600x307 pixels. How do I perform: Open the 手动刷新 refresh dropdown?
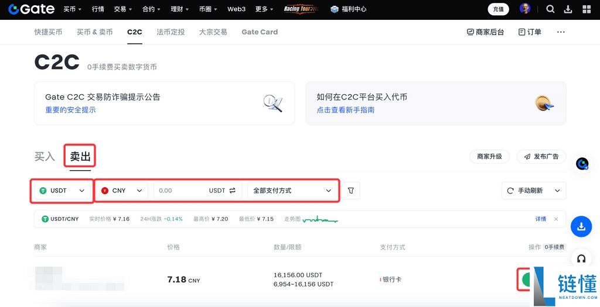coord(533,190)
